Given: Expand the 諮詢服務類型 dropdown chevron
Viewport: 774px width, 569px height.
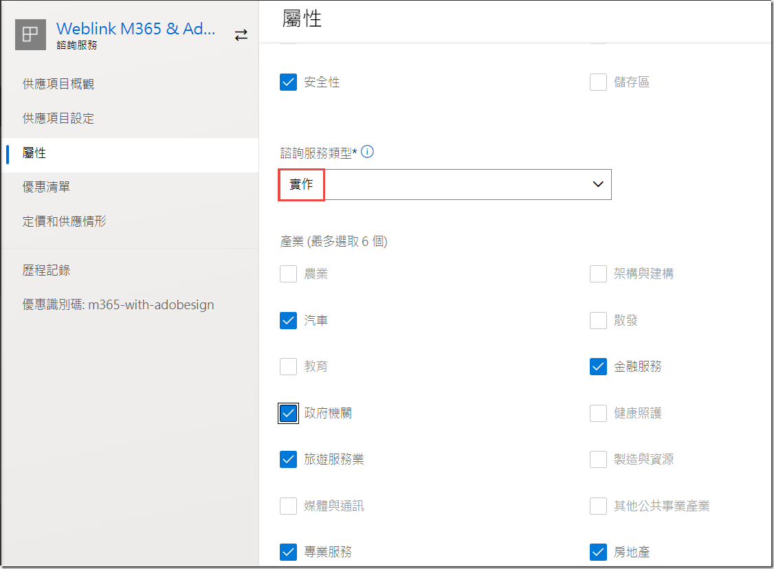Looking at the screenshot, I should point(597,184).
